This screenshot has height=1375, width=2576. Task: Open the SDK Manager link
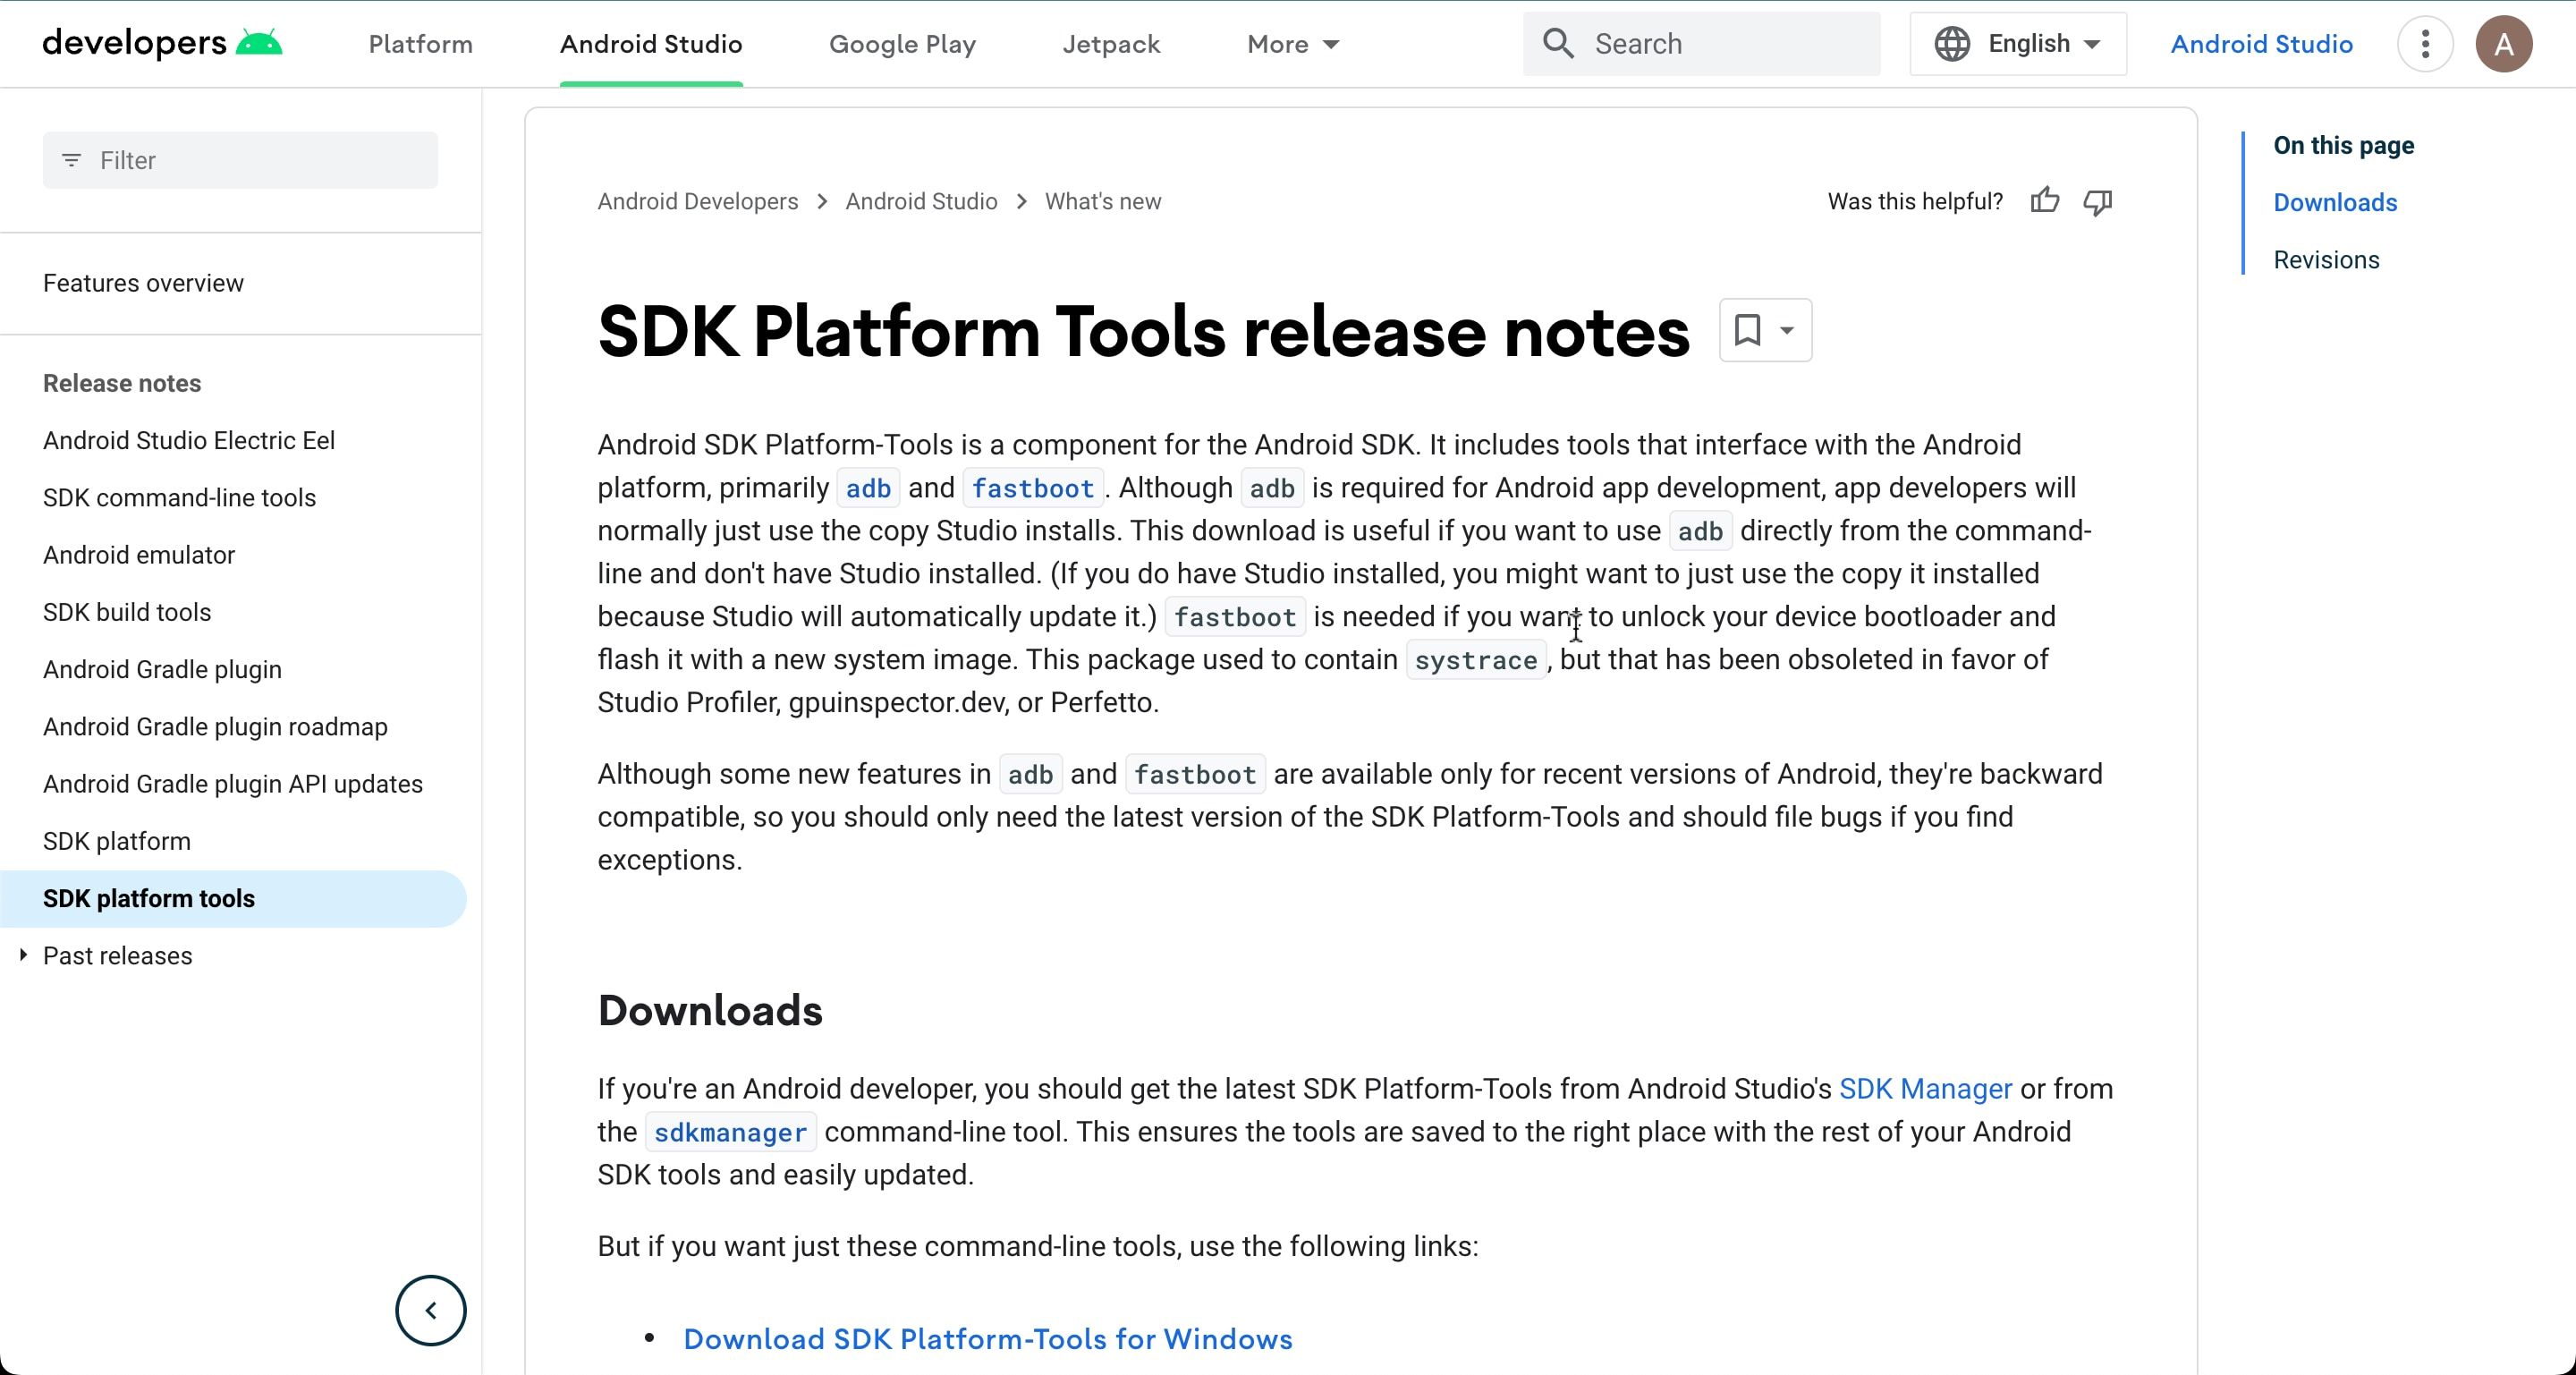pyautogui.click(x=1925, y=1089)
